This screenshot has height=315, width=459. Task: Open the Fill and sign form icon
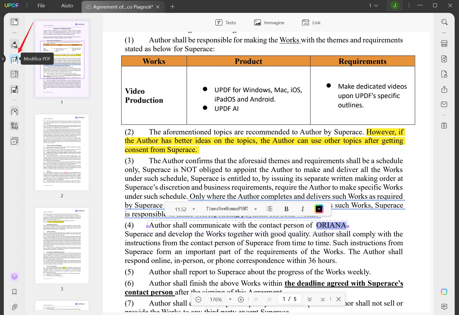coord(14,90)
